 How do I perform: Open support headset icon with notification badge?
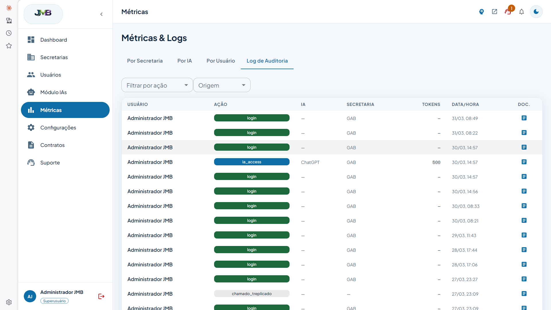pos(508,12)
